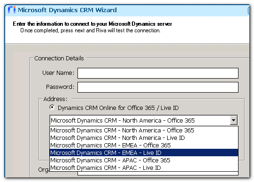The width and height of the screenshot is (254, 182).
Task: Collapse the address dropdown using its arrow
Action: pyautogui.click(x=234, y=120)
